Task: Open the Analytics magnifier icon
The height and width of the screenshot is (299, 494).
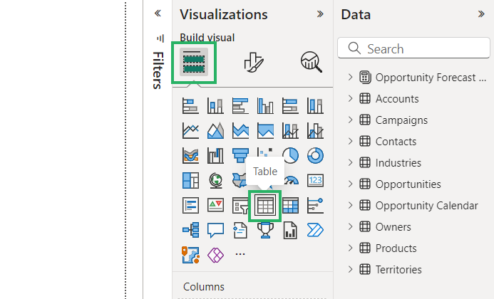Action: pyautogui.click(x=312, y=63)
